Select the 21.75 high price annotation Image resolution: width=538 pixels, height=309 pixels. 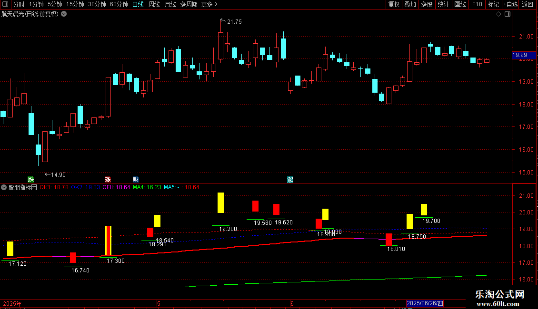coord(234,22)
